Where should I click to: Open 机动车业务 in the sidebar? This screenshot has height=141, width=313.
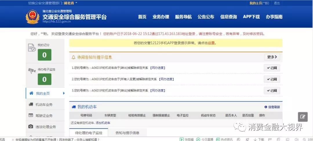pos(44,105)
